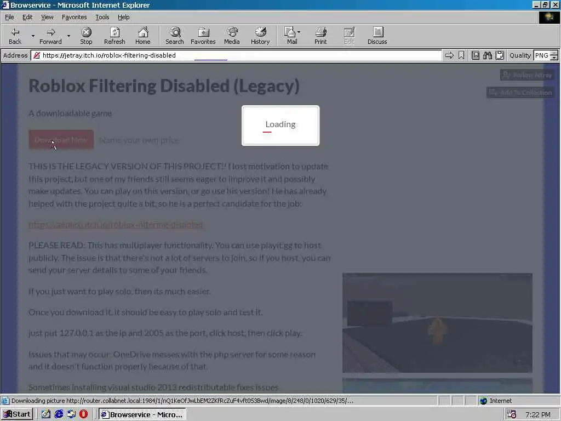Open the Help menu
561x421 pixels.
123,17
